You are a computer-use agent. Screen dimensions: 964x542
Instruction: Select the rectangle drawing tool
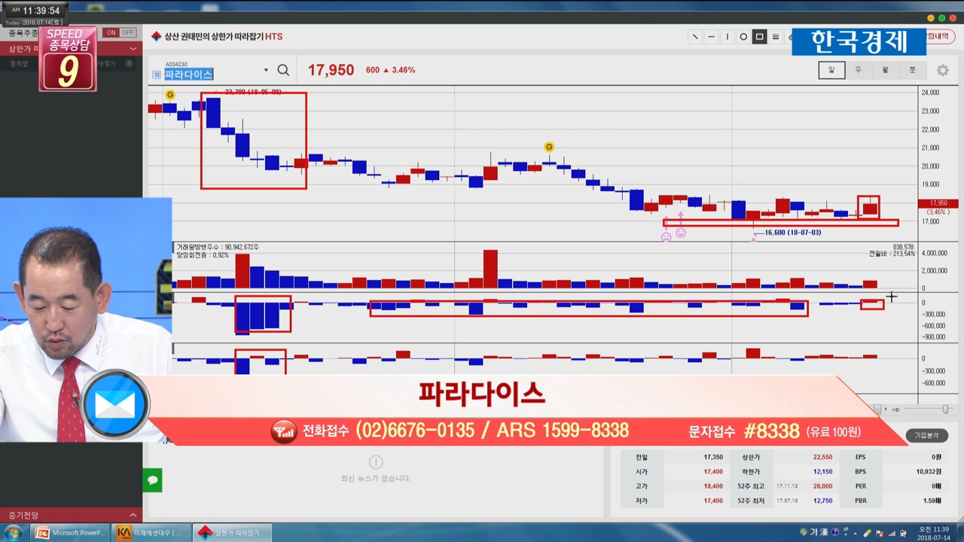(759, 37)
